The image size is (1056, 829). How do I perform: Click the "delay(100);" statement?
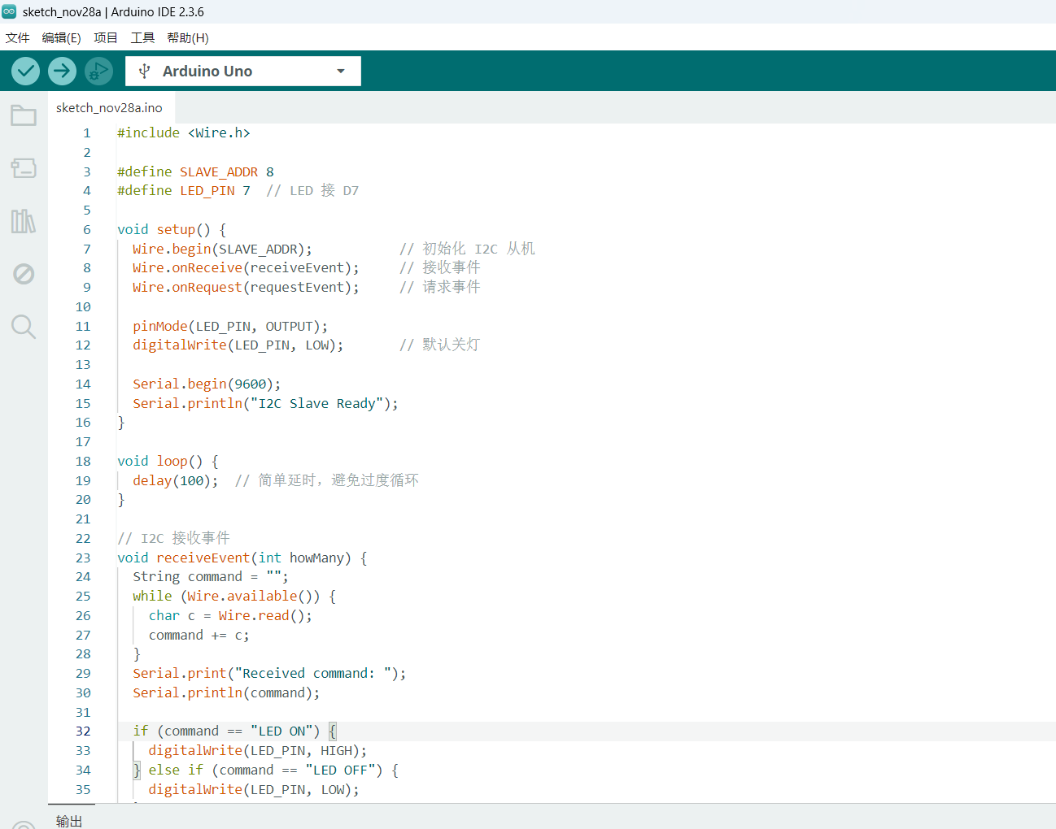pyautogui.click(x=176, y=481)
